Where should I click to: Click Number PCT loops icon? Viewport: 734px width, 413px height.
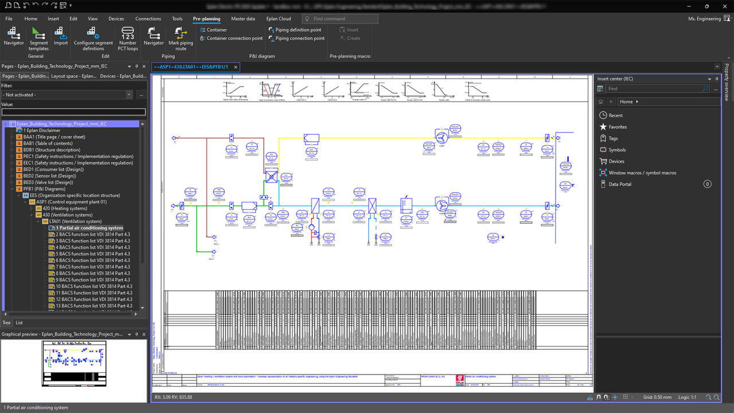[128, 34]
